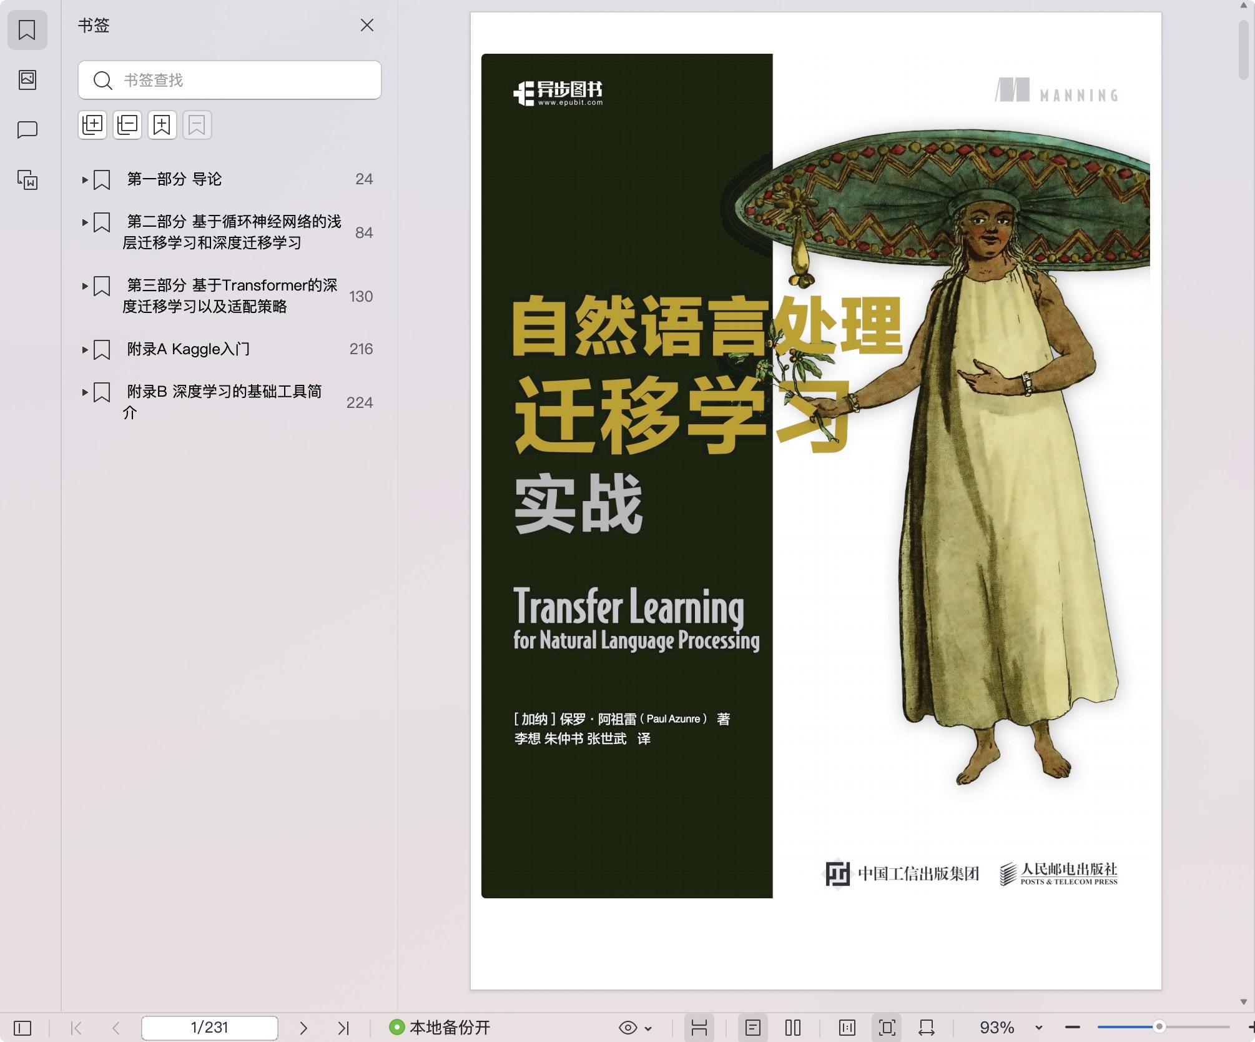This screenshot has width=1255, height=1042.
Task: Toggle continuous scrolling view icon
Action: [699, 1028]
